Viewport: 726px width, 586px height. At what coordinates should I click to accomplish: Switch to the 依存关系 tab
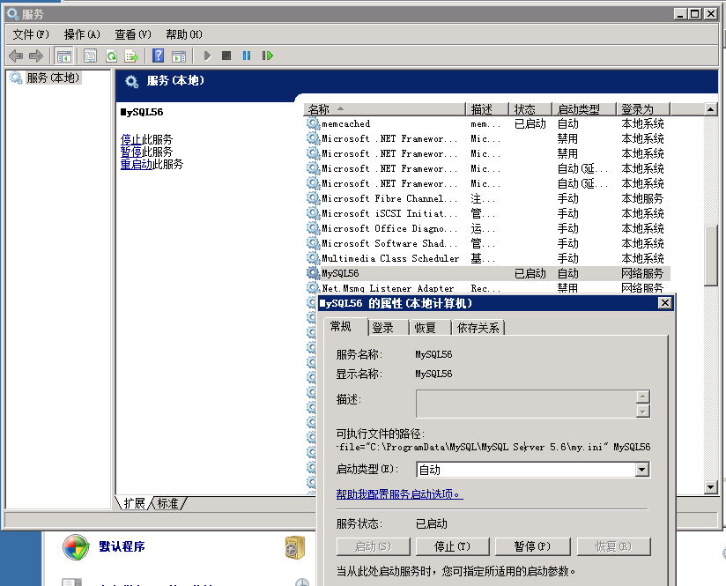478,328
